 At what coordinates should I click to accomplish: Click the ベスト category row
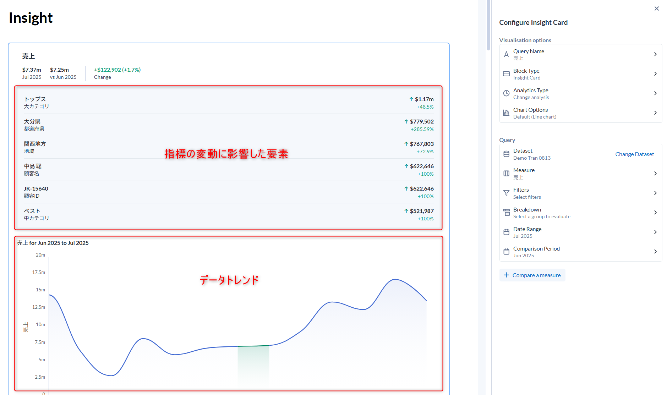point(229,214)
